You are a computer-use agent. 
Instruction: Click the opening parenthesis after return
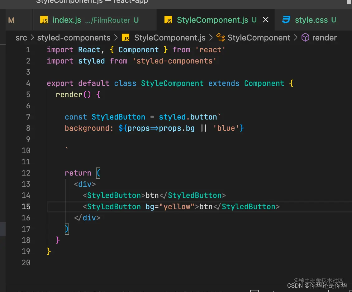point(98,173)
